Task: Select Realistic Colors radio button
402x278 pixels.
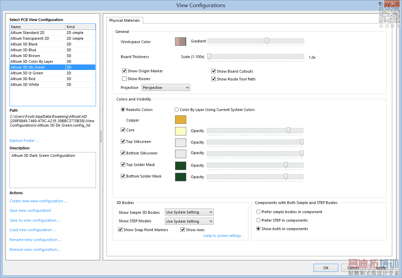Action: point(123,110)
